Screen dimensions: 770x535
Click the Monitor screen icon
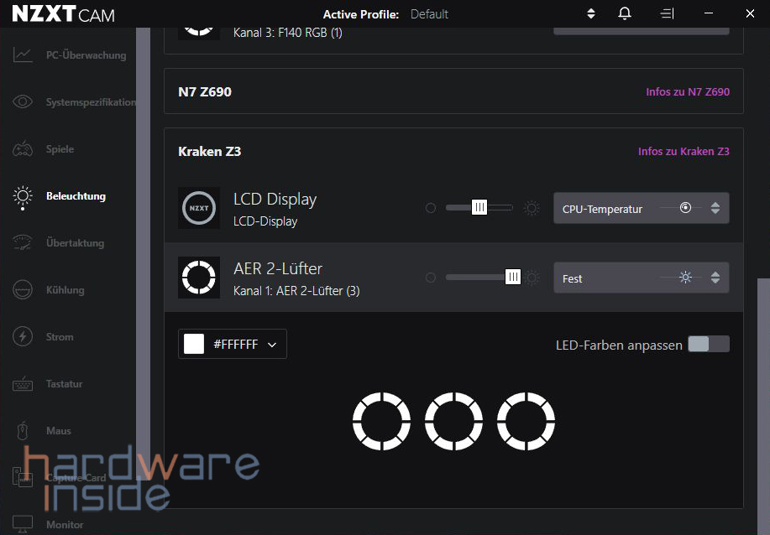(23, 524)
